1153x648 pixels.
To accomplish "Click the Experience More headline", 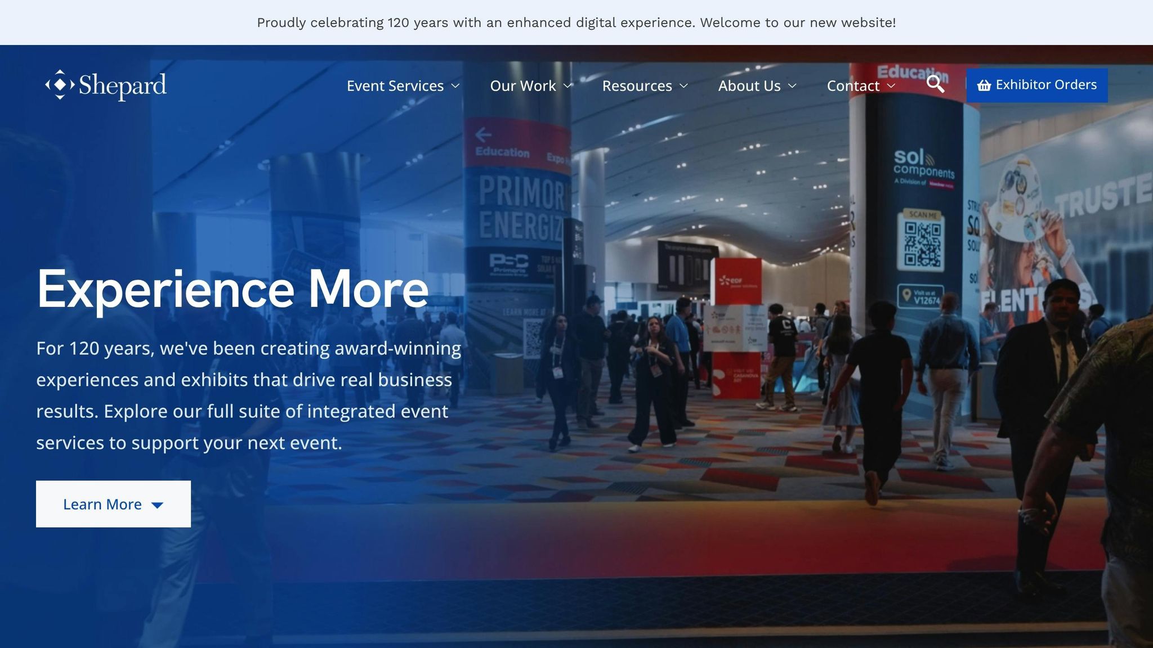I will pos(233,289).
